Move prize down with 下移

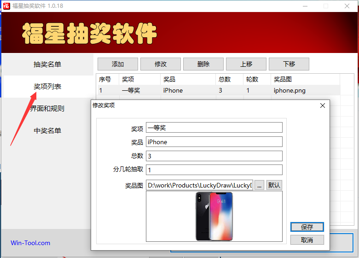pos(289,64)
